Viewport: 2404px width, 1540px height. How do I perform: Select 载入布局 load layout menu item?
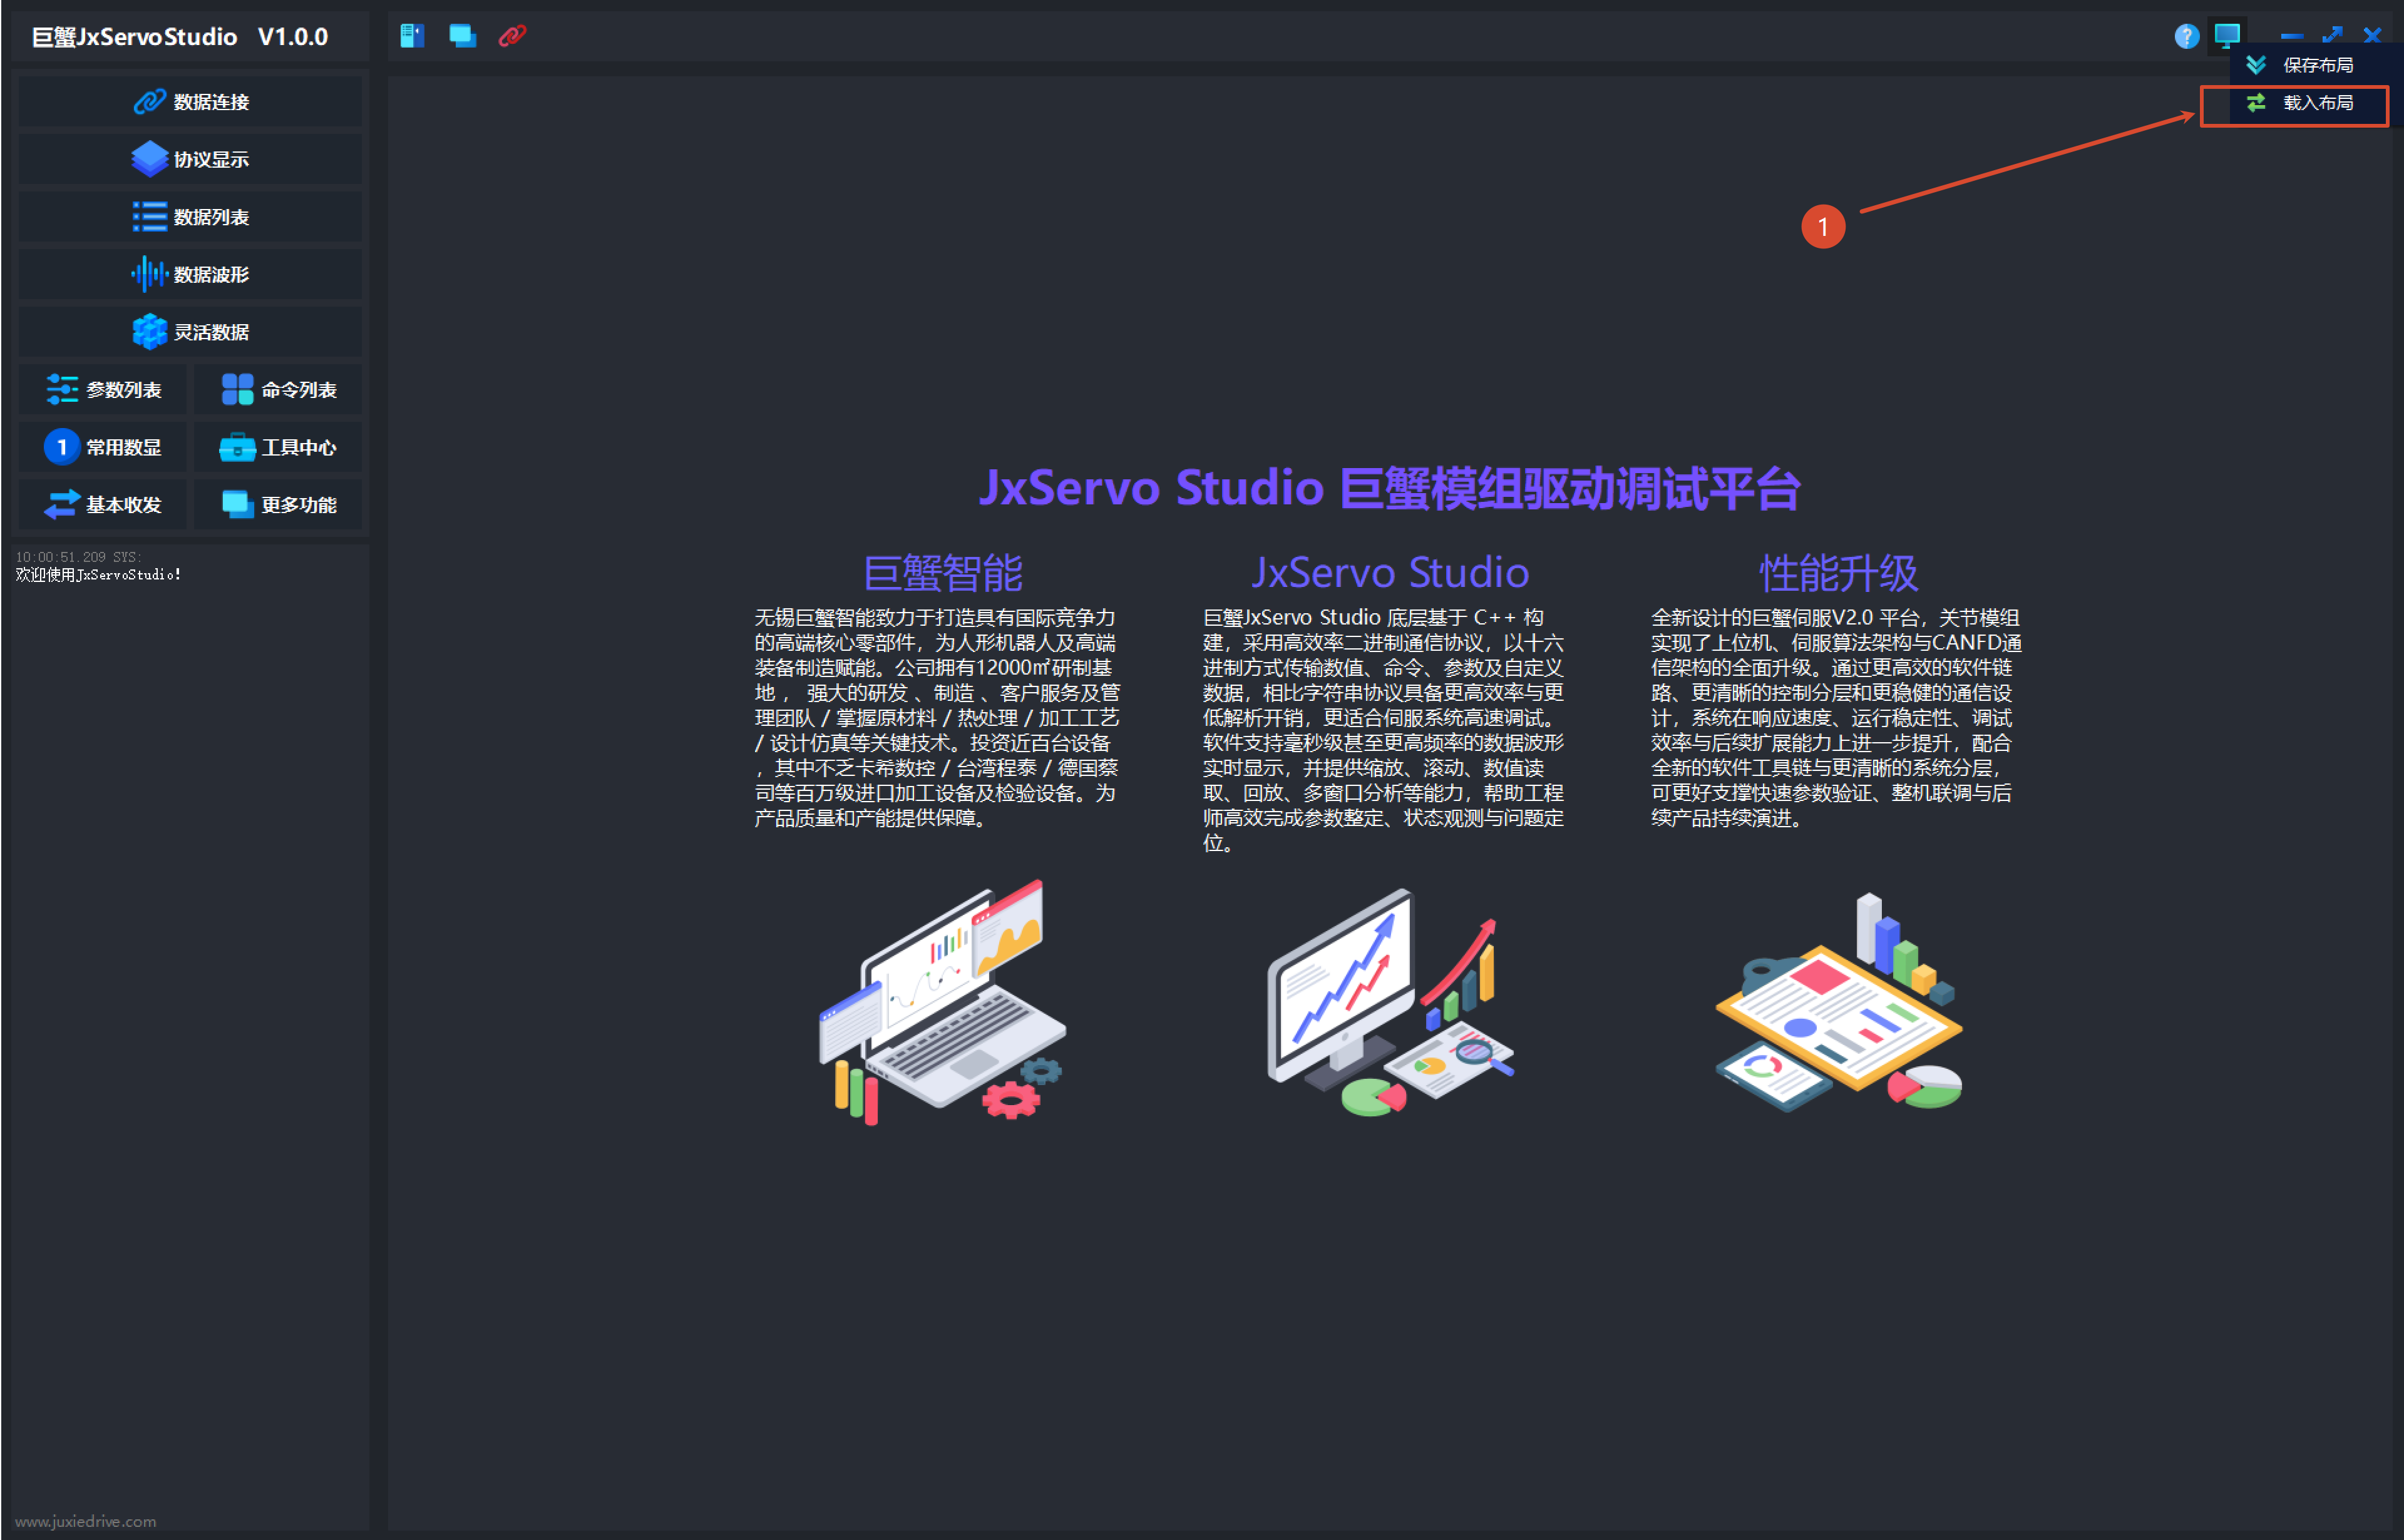[2296, 103]
